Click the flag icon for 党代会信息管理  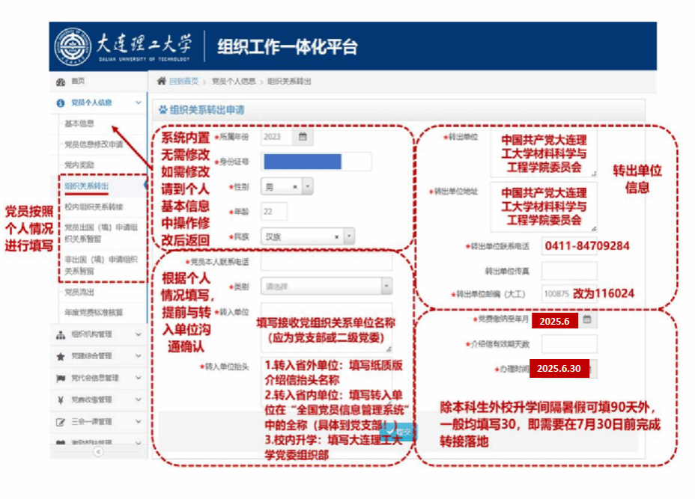[61, 378]
